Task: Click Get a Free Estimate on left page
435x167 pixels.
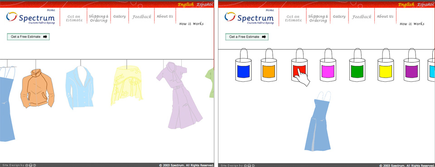Action: [28, 37]
